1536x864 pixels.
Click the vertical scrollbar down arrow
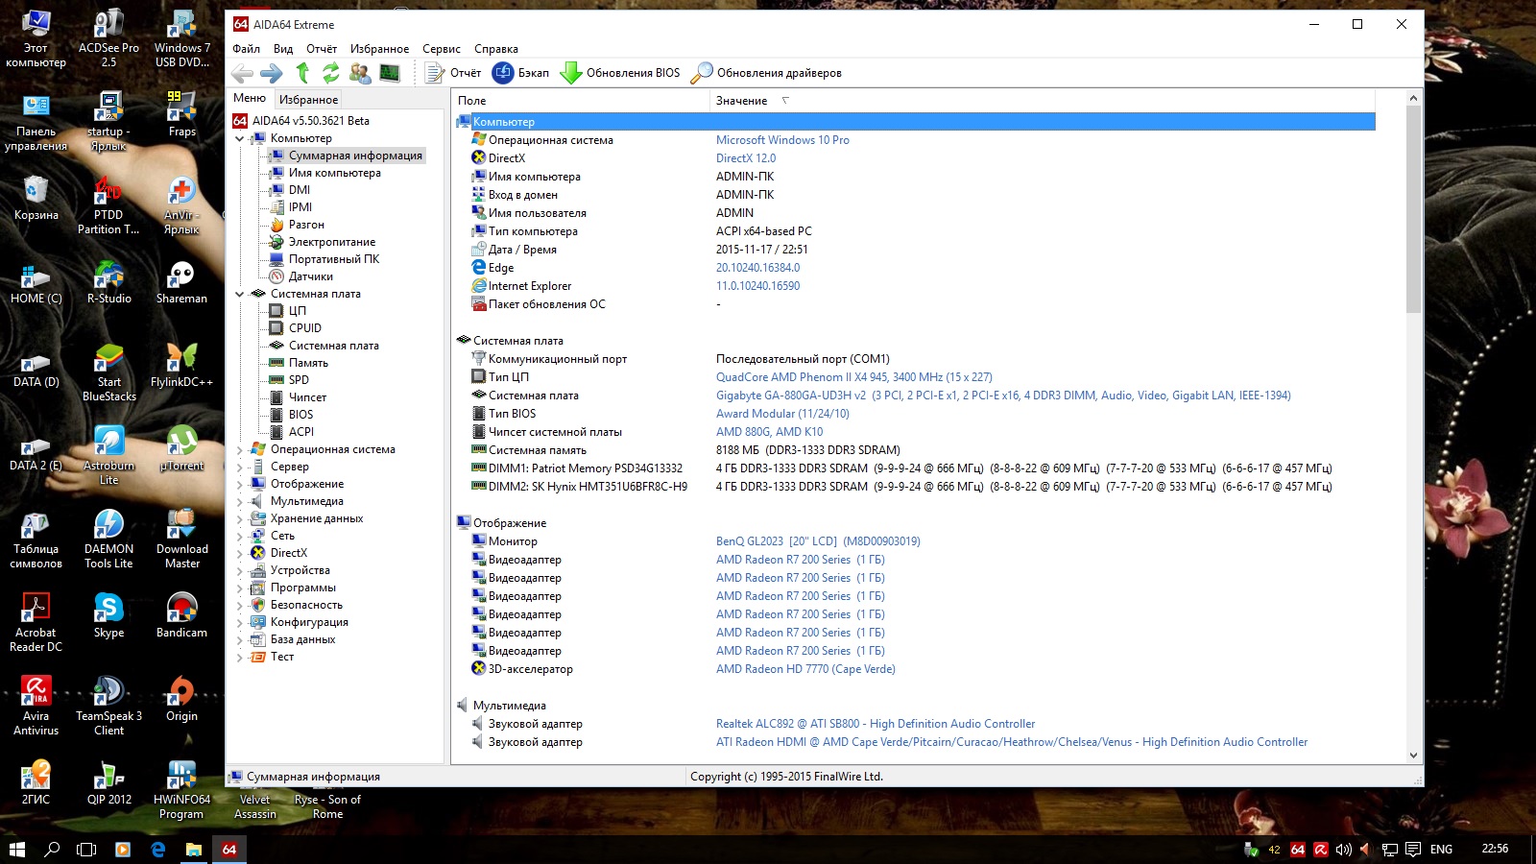pos(1413,756)
